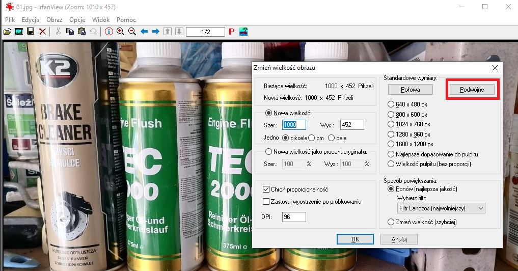Confirm resize with OK button
This screenshot has height=271, width=518.
tap(355, 239)
